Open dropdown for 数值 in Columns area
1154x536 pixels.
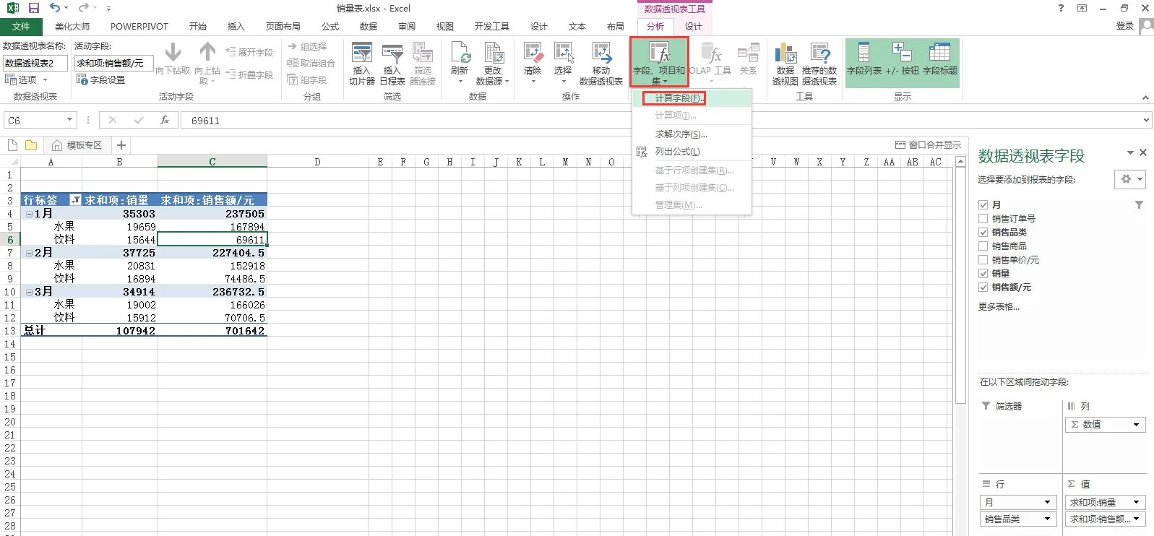tap(1137, 425)
